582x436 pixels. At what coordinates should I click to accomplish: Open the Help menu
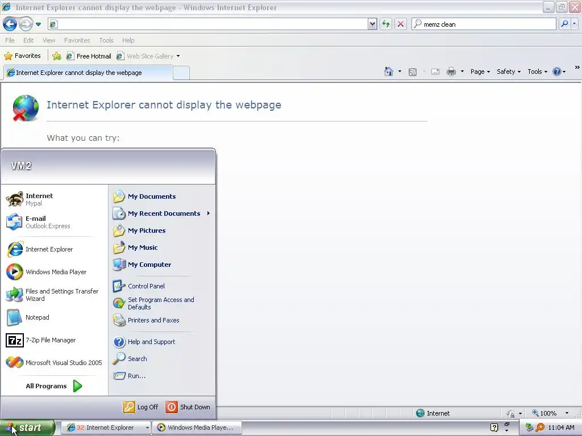pyautogui.click(x=128, y=40)
